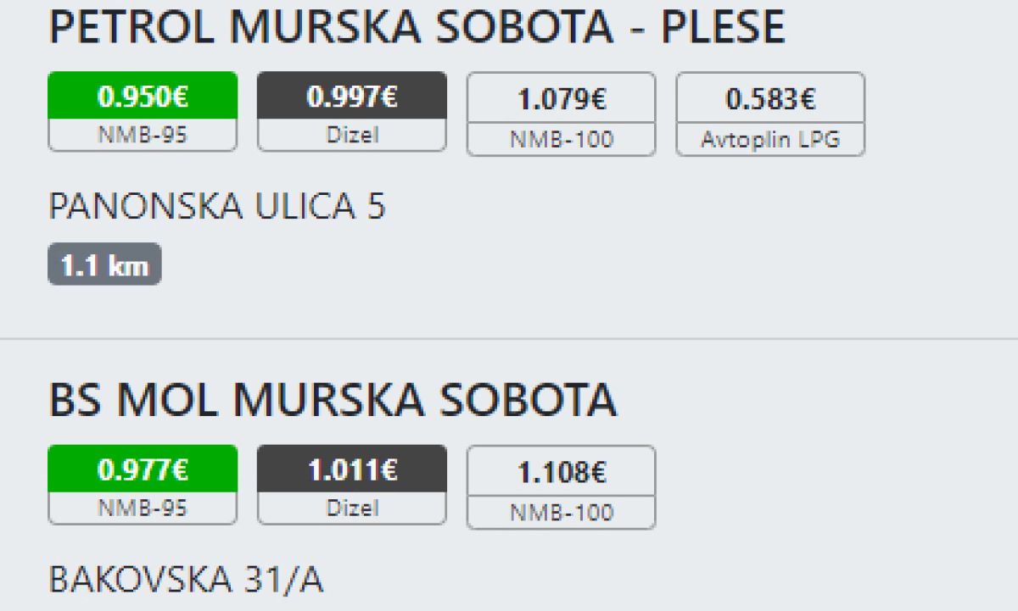Select the Dizel label under MOL's 1.011€
The image size is (1018, 611).
[x=352, y=508]
